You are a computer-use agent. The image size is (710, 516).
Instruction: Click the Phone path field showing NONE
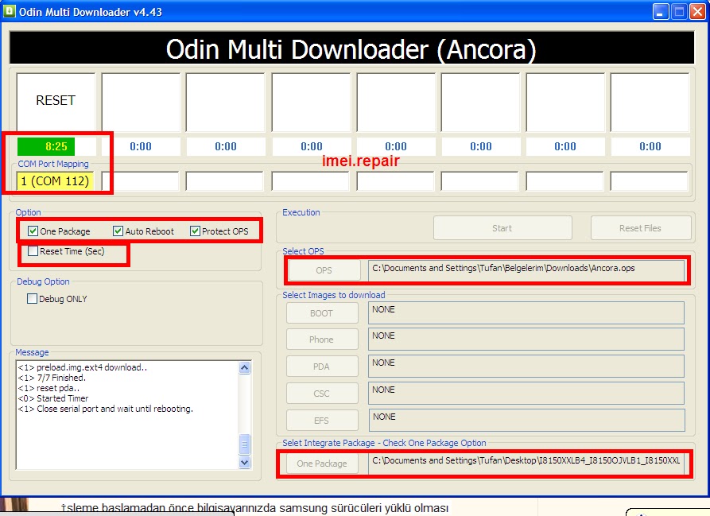coord(526,339)
